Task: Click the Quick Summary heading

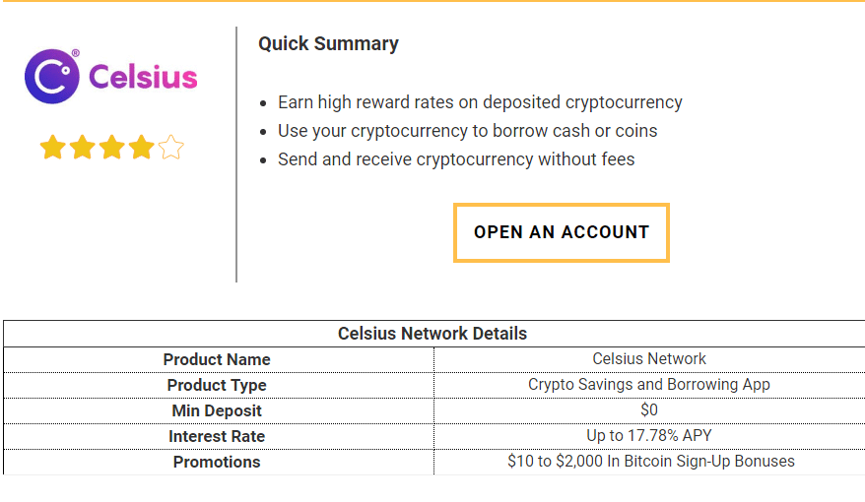Action: pos(328,43)
